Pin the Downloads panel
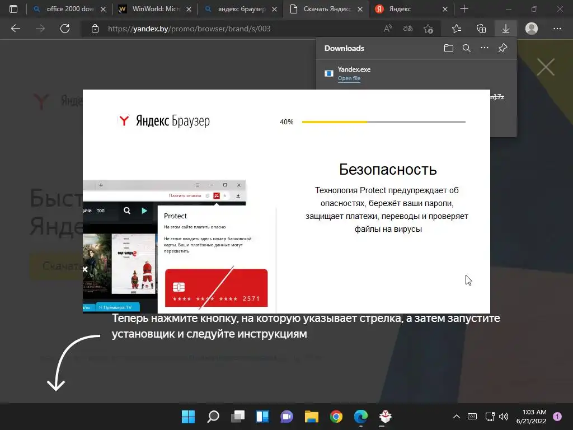 [x=503, y=48]
